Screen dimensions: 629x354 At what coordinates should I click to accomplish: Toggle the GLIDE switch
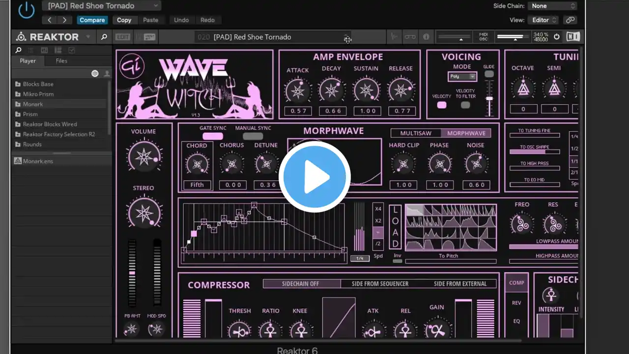(x=489, y=74)
